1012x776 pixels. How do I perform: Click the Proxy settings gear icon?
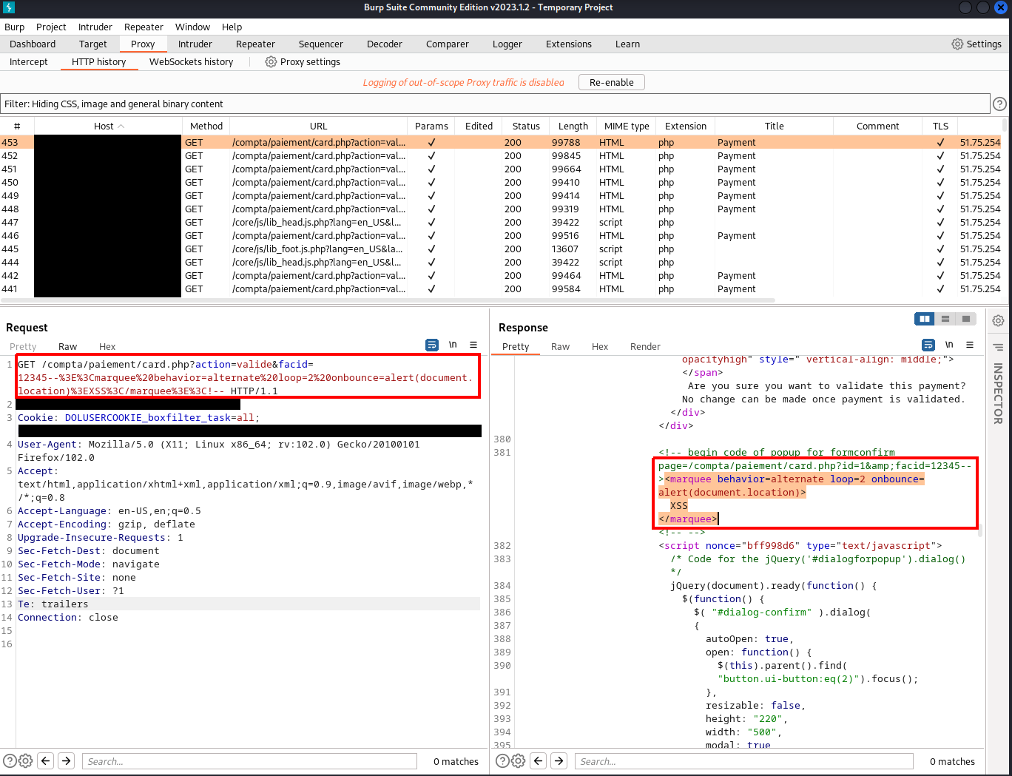tap(271, 61)
